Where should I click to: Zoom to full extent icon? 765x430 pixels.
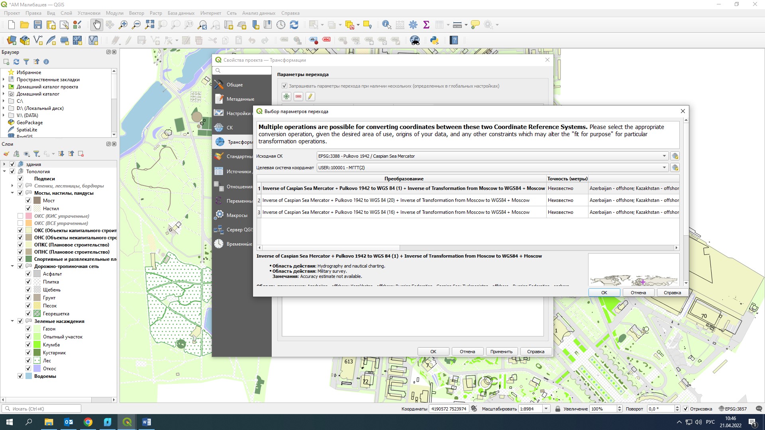coord(149,25)
